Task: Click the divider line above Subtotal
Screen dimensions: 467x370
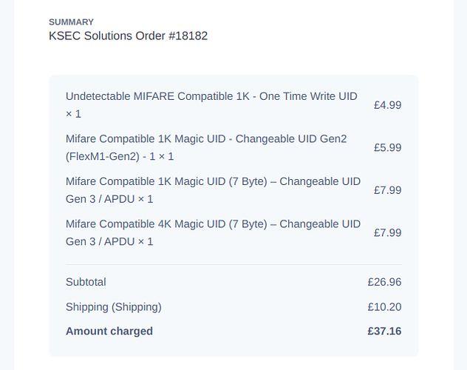Action: click(x=234, y=264)
